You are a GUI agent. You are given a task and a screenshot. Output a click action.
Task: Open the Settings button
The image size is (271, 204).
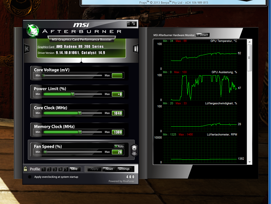[x=124, y=169]
